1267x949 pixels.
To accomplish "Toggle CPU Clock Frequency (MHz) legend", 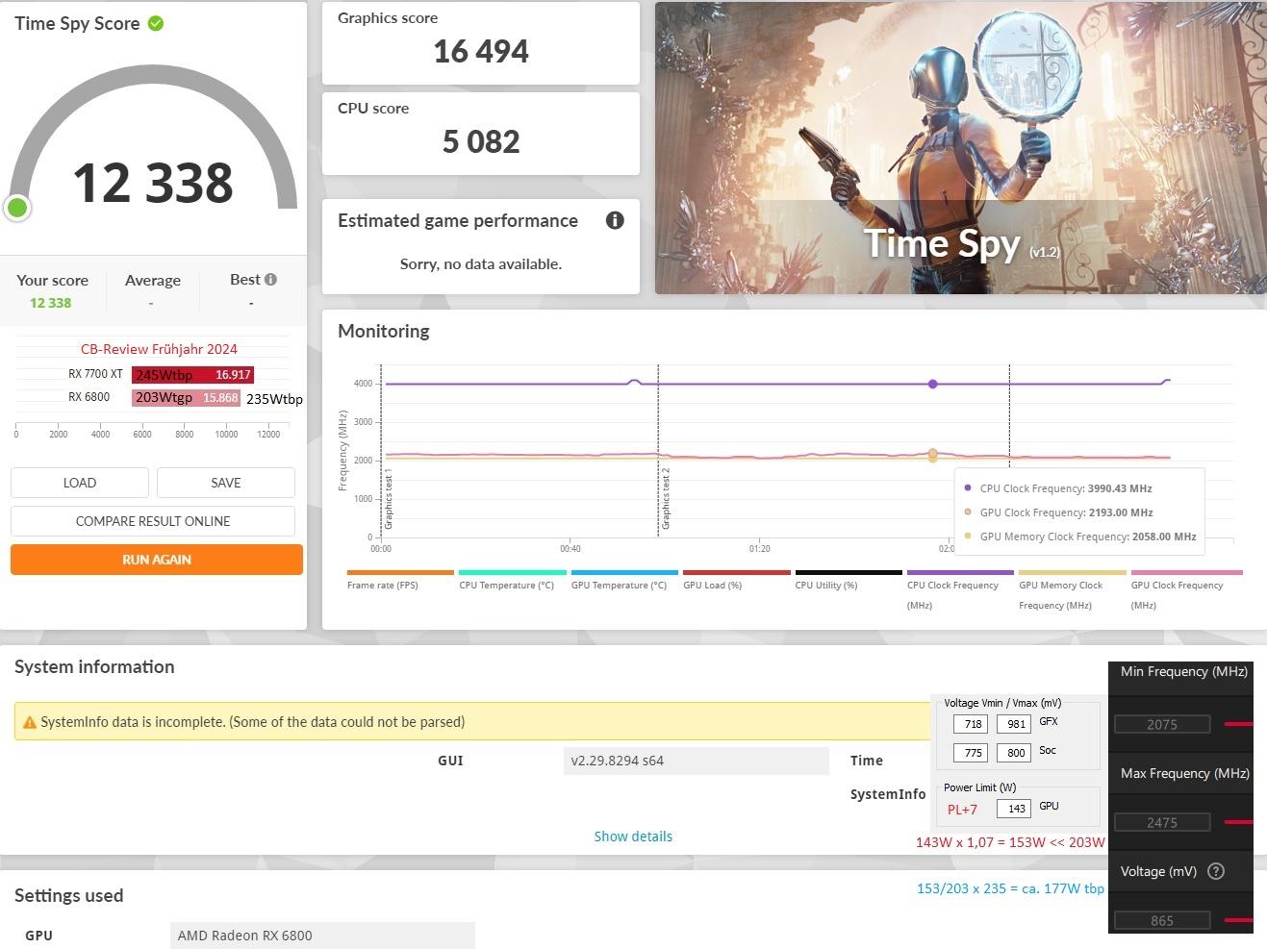I will pyautogui.click(x=960, y=590).
